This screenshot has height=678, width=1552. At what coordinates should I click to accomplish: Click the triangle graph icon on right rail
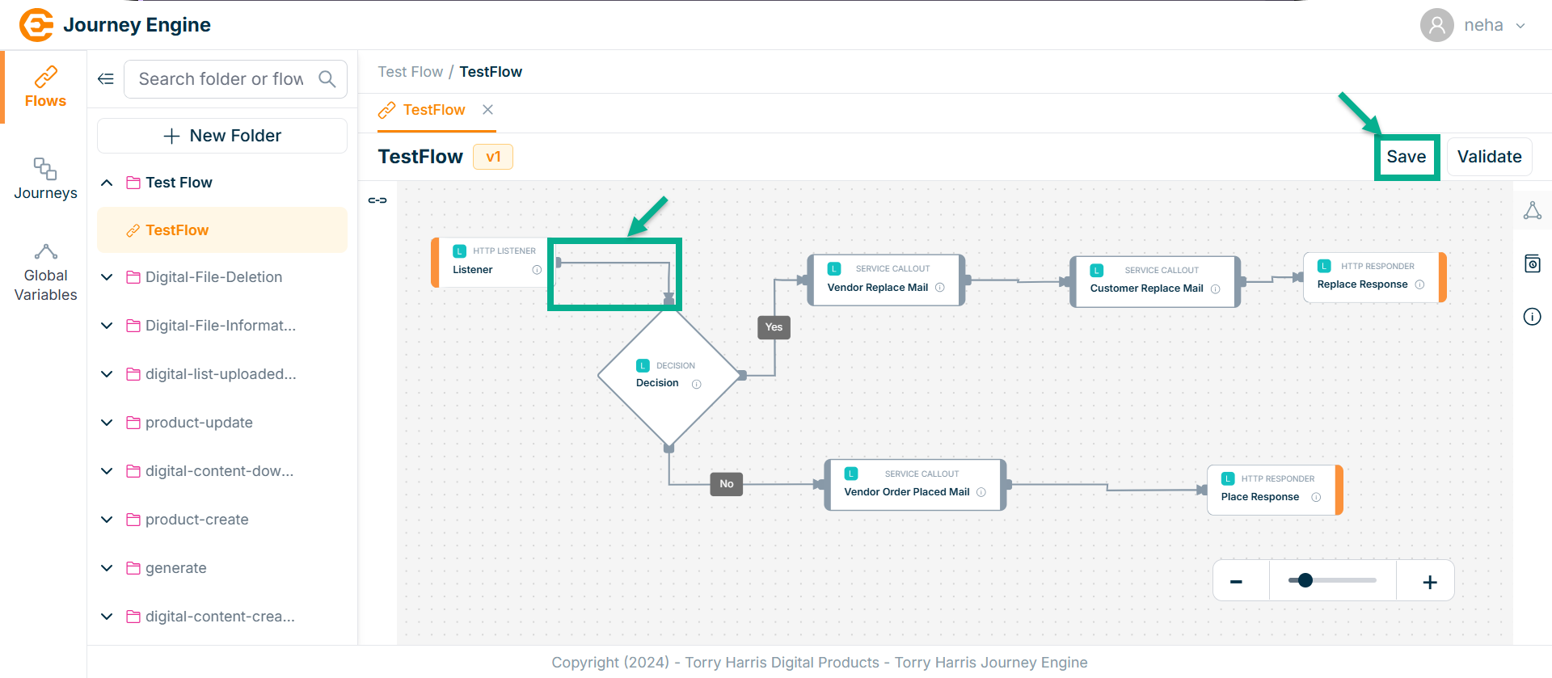(x=1532, y=211)
